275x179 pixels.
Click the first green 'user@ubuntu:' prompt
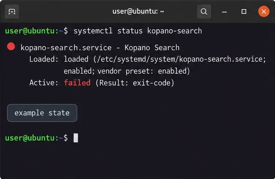pyautogui.click(x=32, y=31)
